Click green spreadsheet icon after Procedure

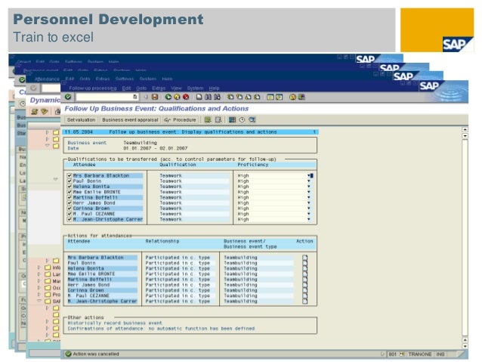tap(208, 119)
